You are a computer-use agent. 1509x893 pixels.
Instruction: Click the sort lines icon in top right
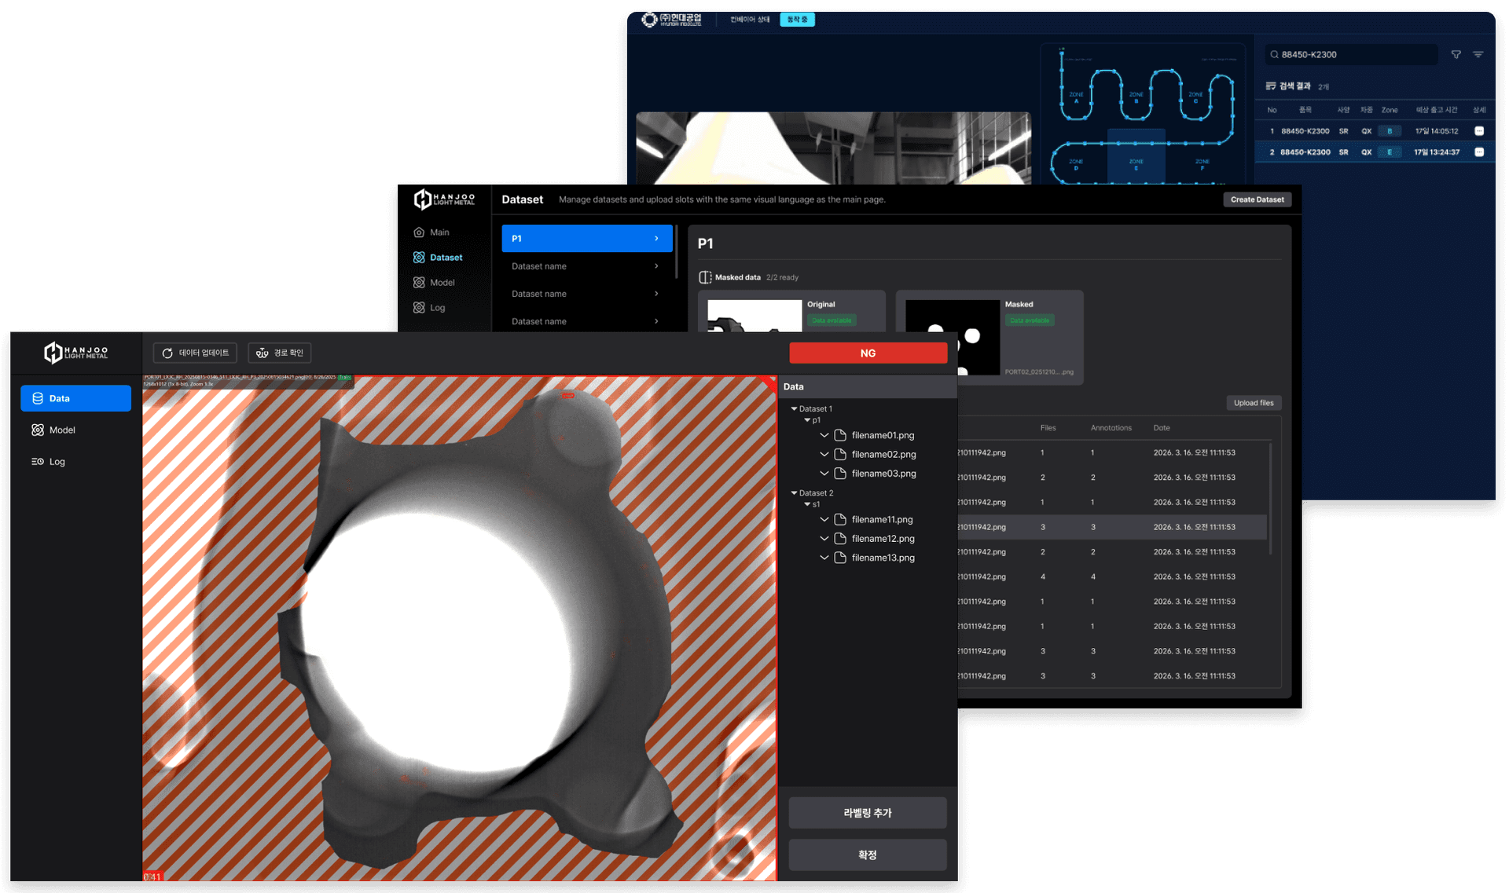[x=1478, y=55]
